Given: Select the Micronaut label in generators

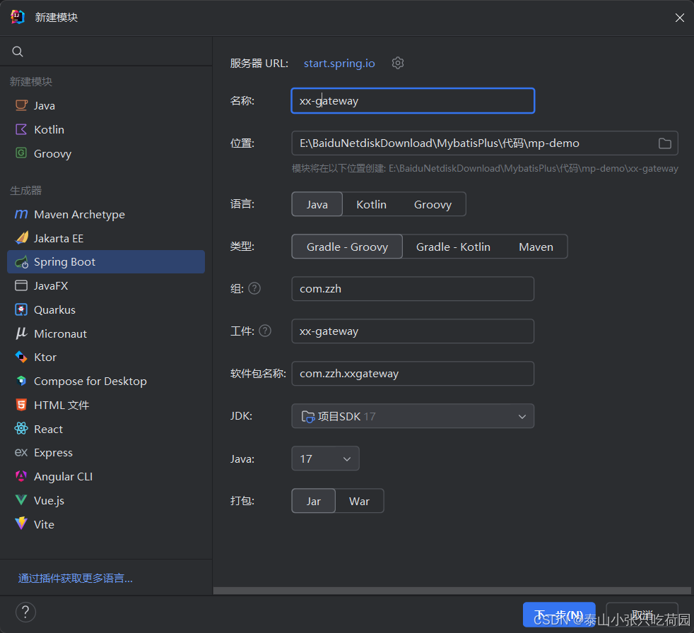Looking at the screenshot, I should pos(60,333).
